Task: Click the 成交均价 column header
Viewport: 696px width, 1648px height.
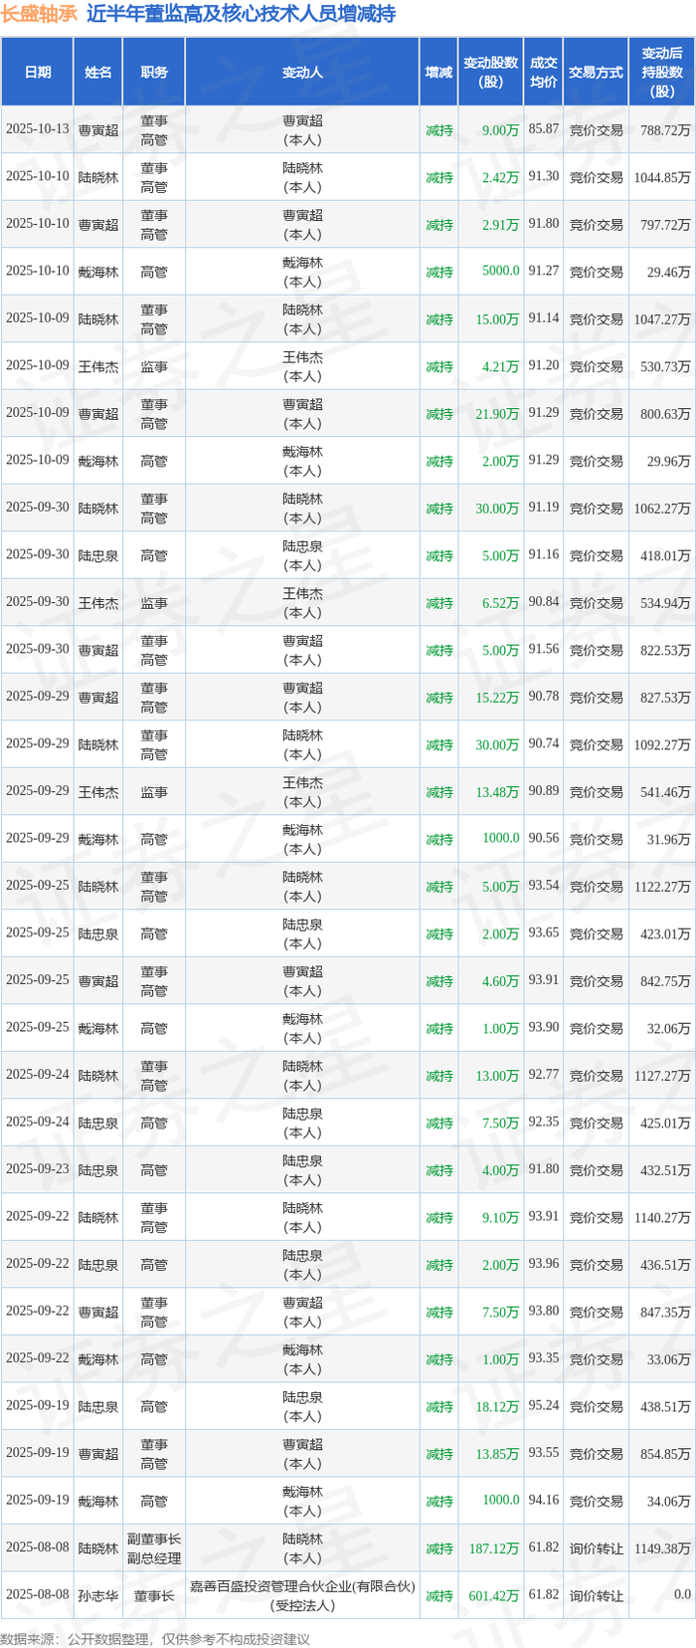Action: (543, 73)
